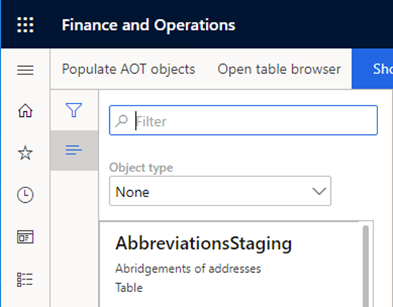Click the blue Sho... action button
The height and width of the screenshot is (307, 393).
372,69
